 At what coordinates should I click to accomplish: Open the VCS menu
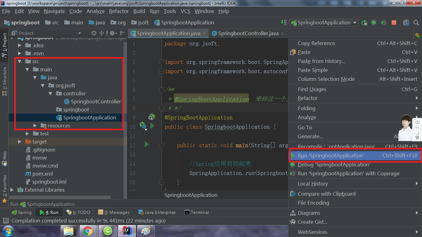[x=185, y=11]
